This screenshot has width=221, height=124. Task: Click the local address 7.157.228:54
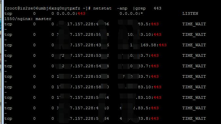[85, 66]
